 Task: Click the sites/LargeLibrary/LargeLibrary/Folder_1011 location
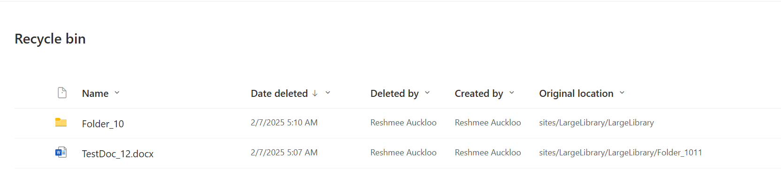click(621, 153)
